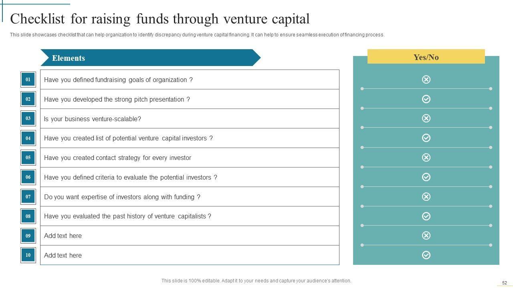Click the first 'Add text here' row
The height and width of the screenshot is (288, 513).
(x=63, y=236)
